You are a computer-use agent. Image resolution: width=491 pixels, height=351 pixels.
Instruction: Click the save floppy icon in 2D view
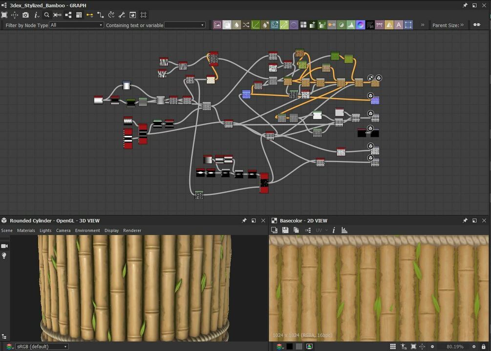click(x=285, y=230)
